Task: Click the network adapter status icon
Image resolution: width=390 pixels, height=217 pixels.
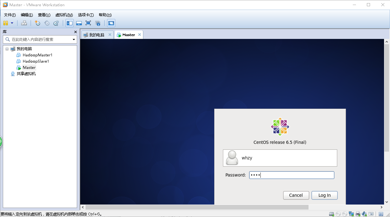Action: click(x=352, y=214)
